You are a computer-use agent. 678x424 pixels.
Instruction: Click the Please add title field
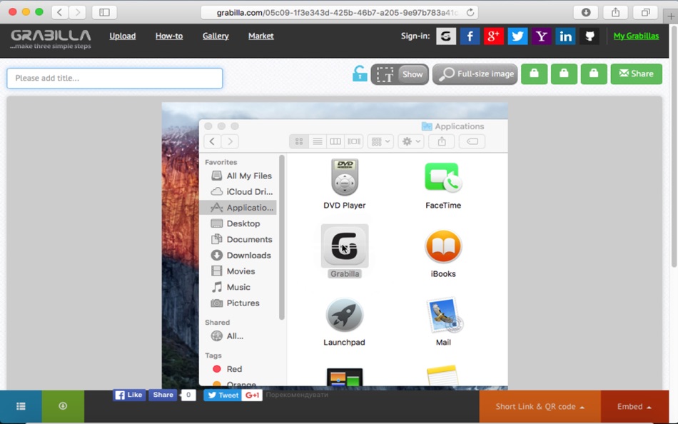coord(115,79)
